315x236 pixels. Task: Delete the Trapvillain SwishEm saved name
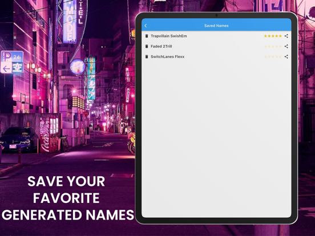pos(147,36)
